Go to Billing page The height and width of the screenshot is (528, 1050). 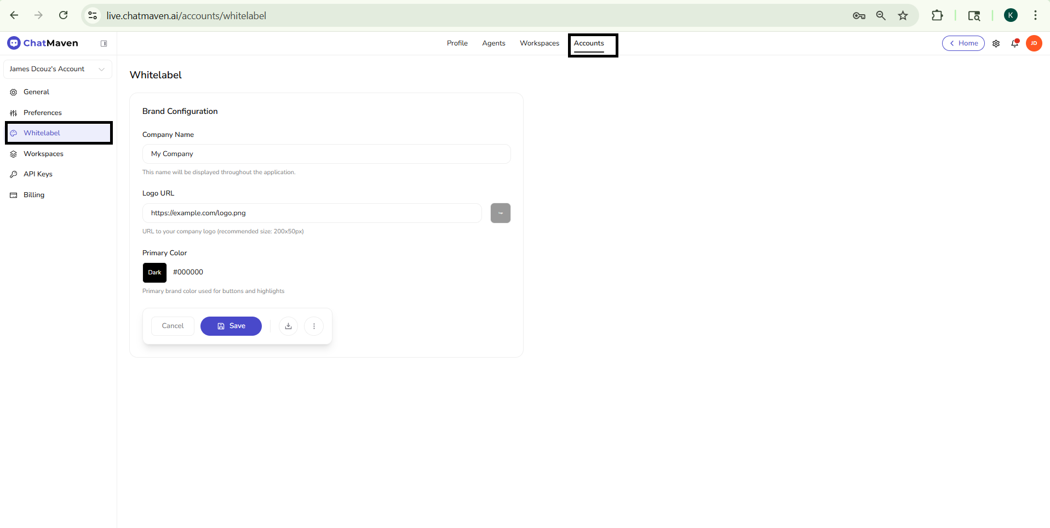[33, 195]
